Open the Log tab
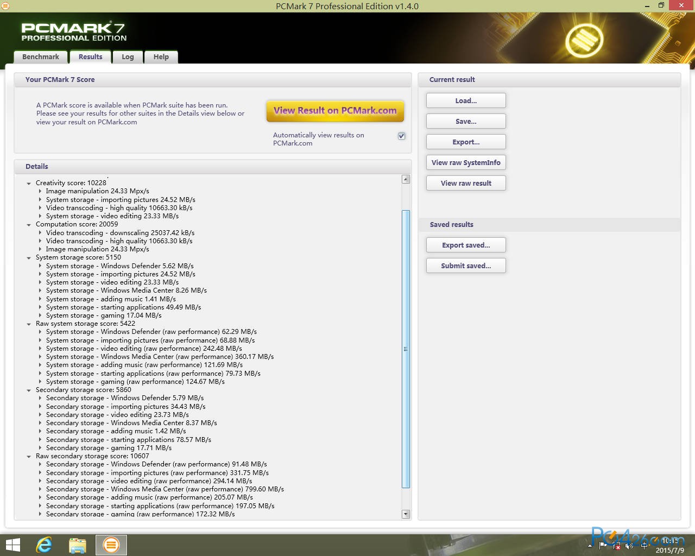The width and height of the screenshot is (695, 556). point(128,57)
